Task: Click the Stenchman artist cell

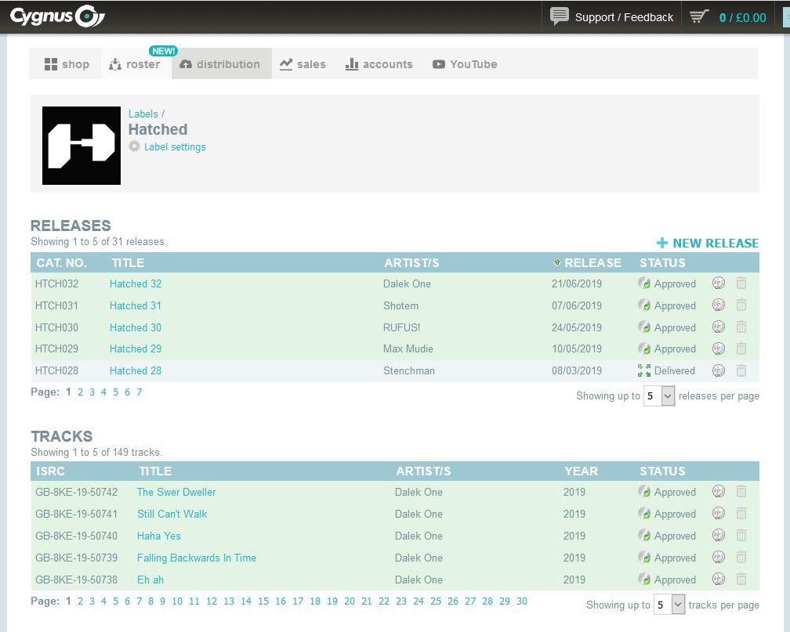Action: coord(408,370)
